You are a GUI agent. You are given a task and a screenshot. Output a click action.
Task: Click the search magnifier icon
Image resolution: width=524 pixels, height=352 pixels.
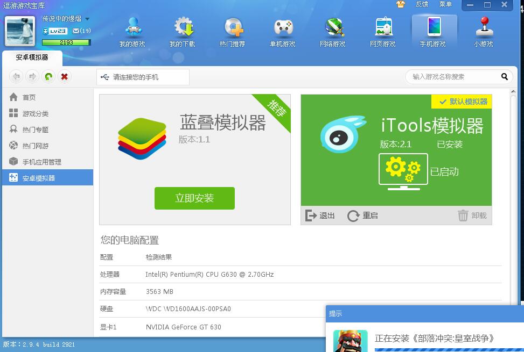(x=505, y=77)
